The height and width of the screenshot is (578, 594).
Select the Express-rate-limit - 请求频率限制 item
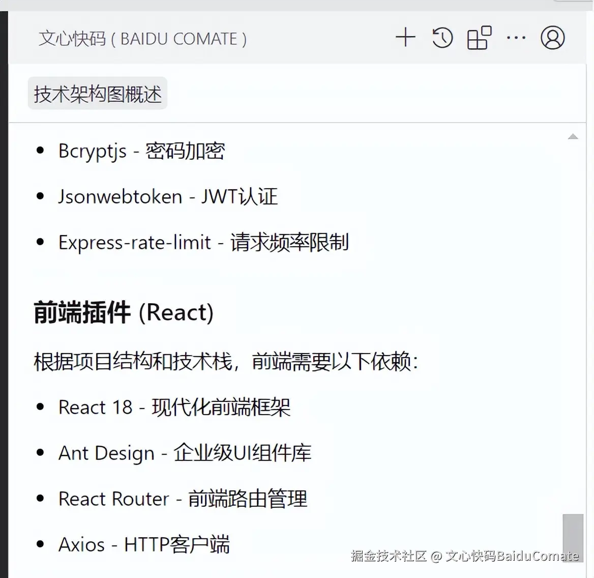203,242
